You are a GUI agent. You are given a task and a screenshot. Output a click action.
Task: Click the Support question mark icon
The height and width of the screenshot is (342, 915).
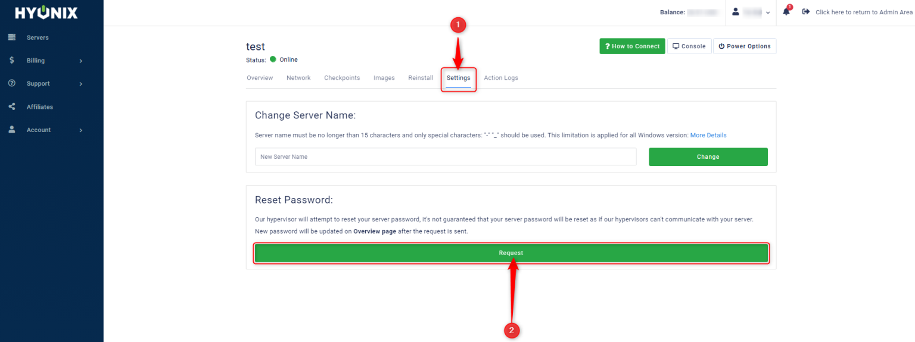pos(11,83)
